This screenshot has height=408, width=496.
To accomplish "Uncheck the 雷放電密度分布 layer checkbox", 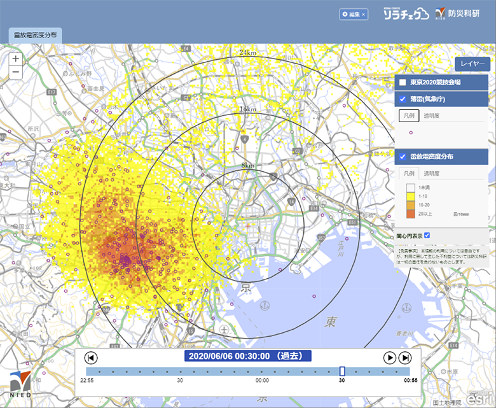I will (403, 157).
